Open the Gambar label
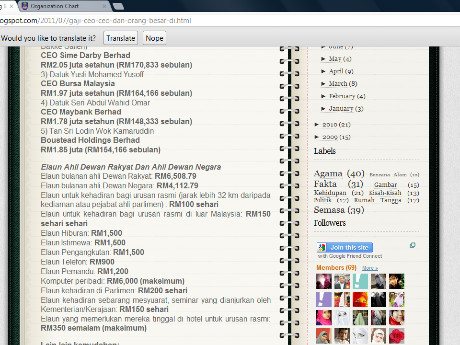460x345 pixels. coord(385,185)
